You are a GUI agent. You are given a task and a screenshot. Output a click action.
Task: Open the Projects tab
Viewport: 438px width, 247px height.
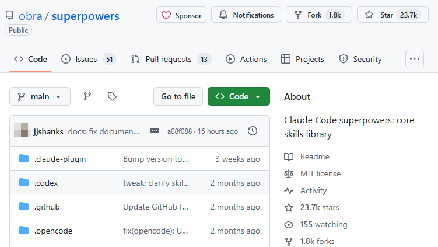[302, 59]
